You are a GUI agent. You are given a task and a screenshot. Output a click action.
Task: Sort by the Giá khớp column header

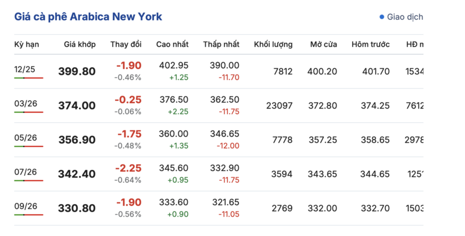pos(80,45)
